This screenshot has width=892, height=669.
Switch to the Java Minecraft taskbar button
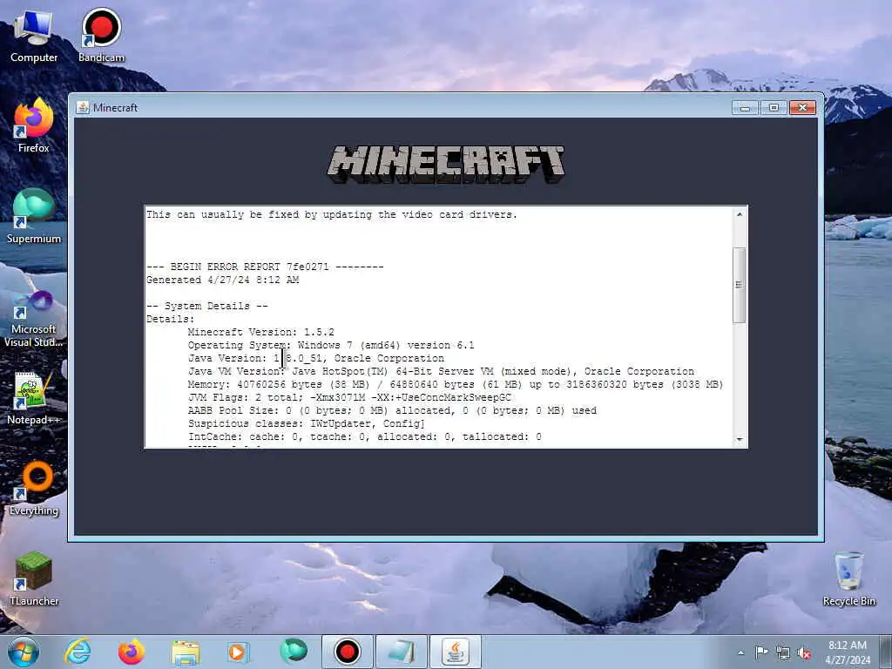click(x=455, y=652)
